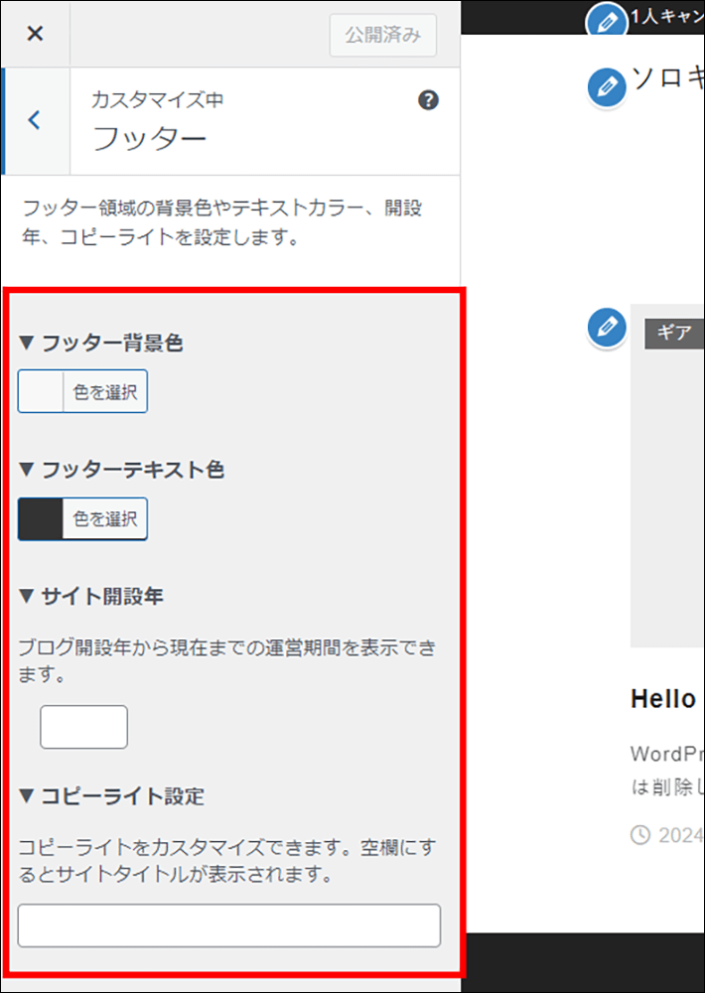The height and width of the screenshot is (993, 705).
Task: Click the ブログ開設年から description text
Action: pyautogui.click(x=226, y=660)
